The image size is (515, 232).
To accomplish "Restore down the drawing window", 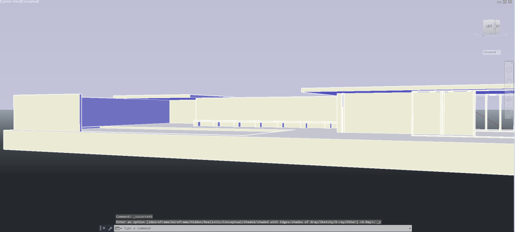I will pyautogui.click(x=504, y=2).
